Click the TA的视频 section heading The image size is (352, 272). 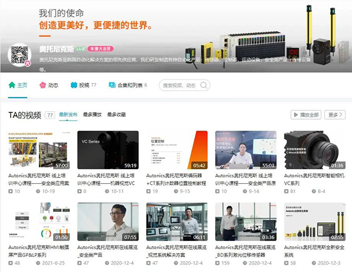(x=25, y=115)
